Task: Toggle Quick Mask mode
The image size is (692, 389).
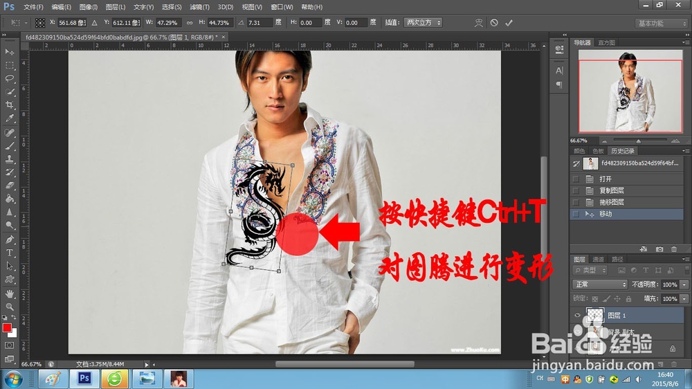Action: (9, 345)
